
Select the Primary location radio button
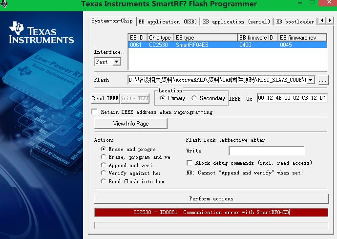tap(162, 98)
